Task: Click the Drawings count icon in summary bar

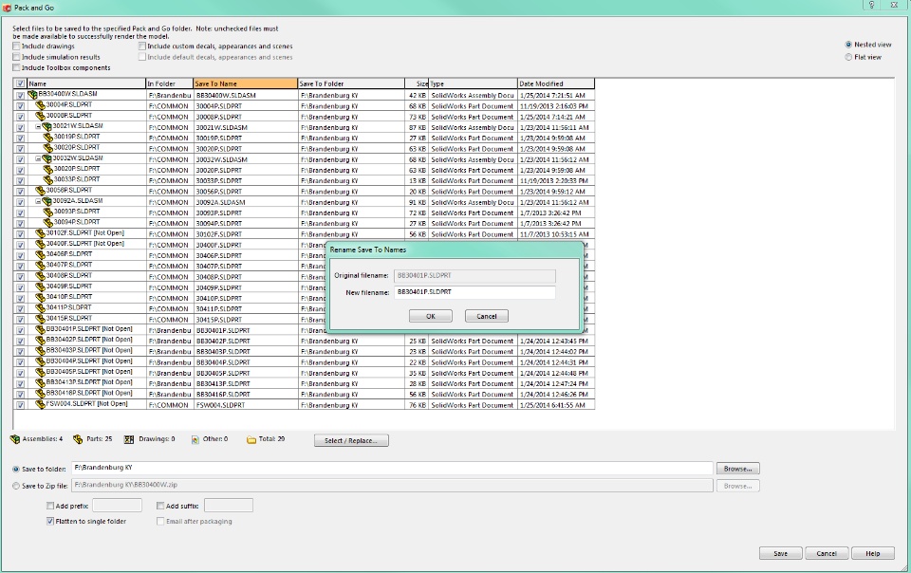Action: click(x=129, y=439)
